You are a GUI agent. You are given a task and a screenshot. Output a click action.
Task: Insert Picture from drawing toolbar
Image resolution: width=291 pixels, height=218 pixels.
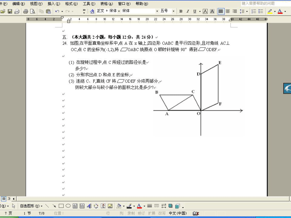(x=110, y=206)
